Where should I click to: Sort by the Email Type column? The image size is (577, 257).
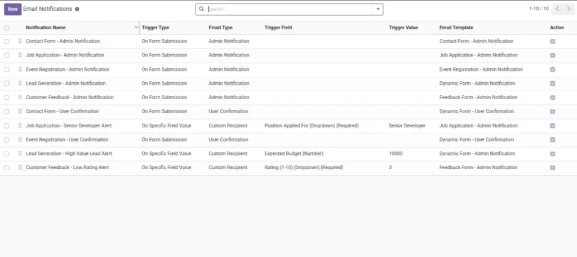[220, 28]
